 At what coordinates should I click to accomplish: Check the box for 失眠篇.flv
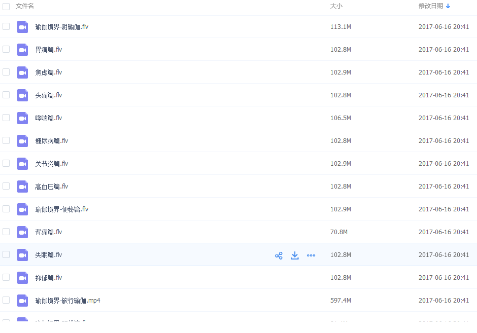(x=6, y=254)
